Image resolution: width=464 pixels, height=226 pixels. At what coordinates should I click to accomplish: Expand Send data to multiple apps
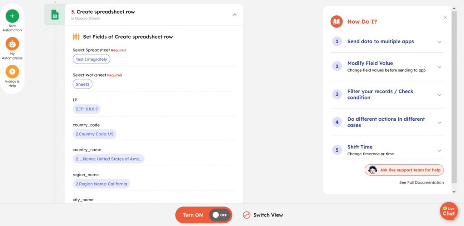439,42
